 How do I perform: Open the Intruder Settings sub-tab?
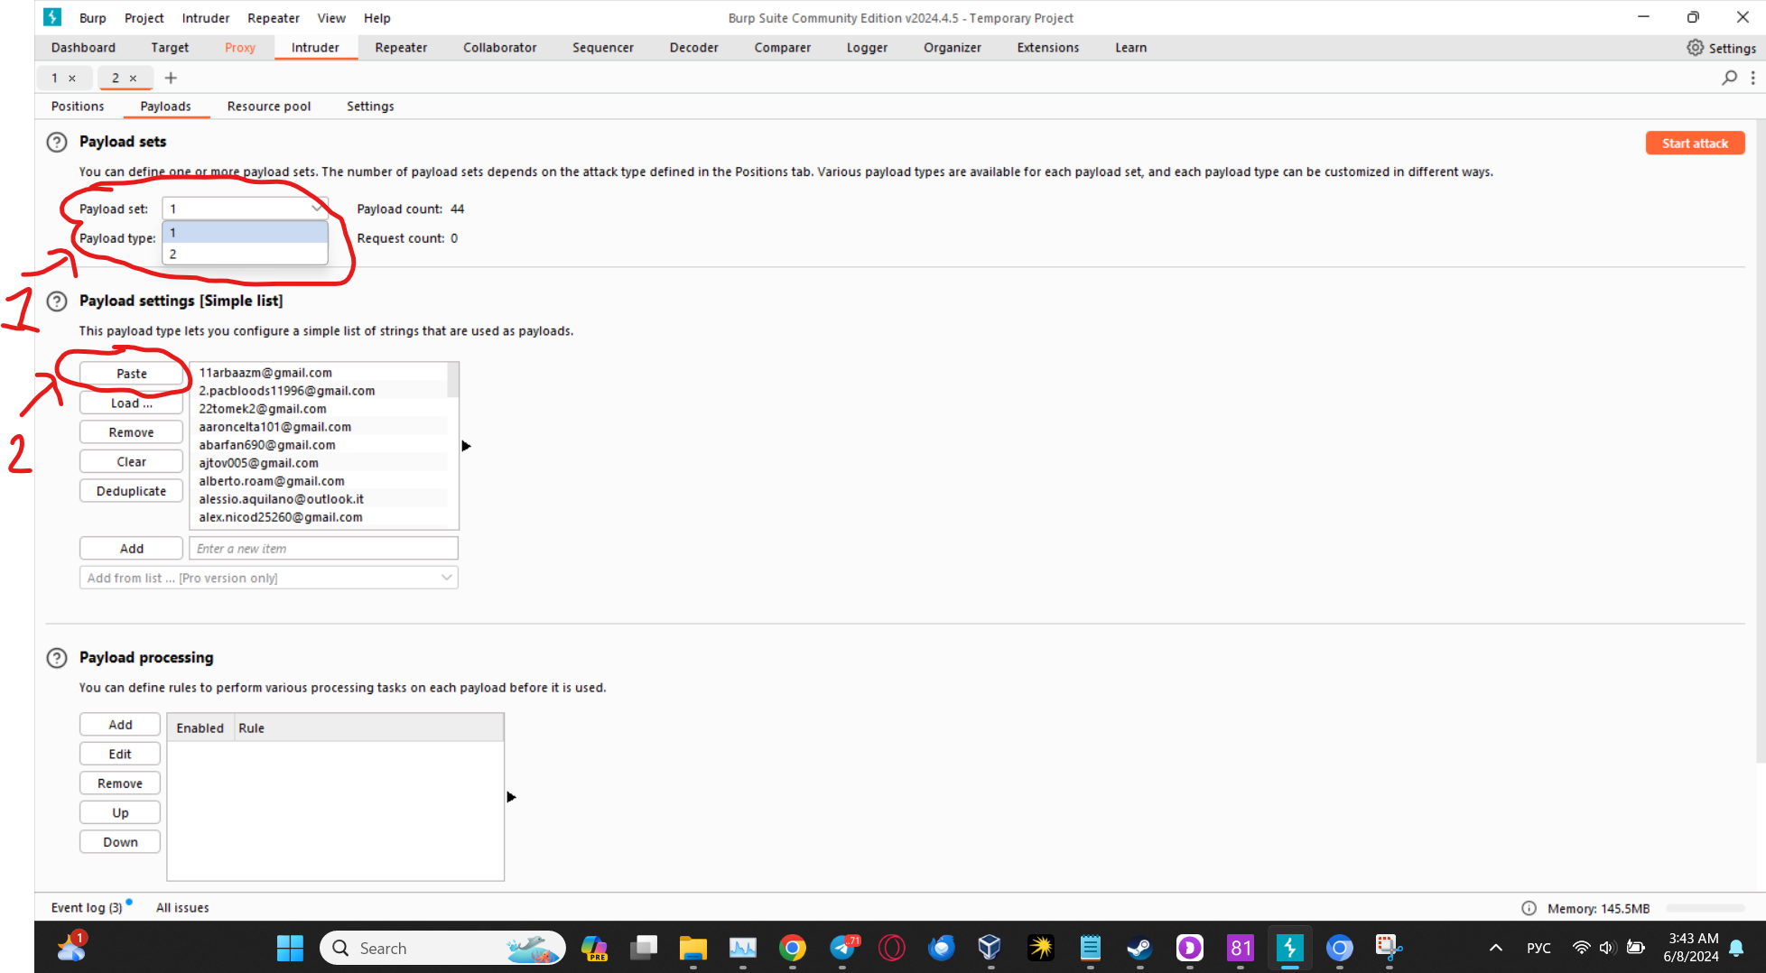tap(370, 107)
